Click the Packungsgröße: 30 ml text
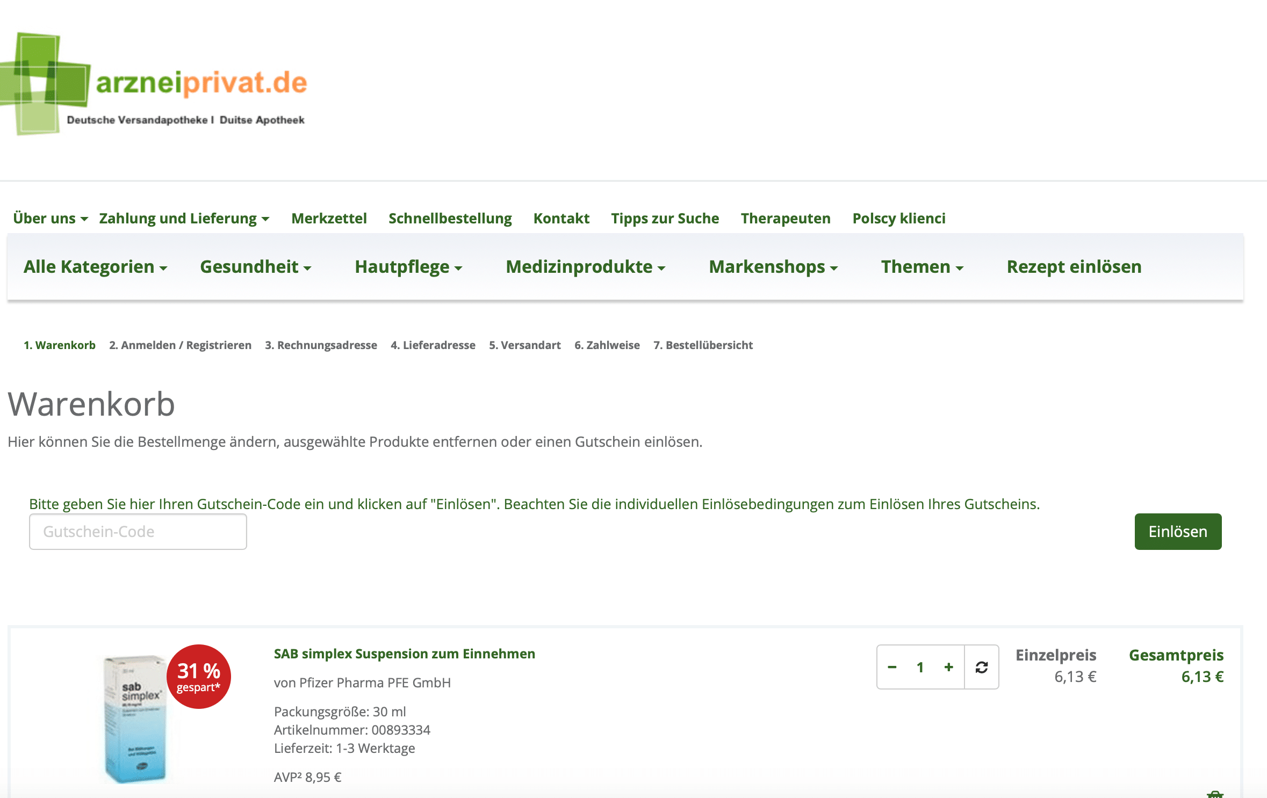 [x=340, y=712]
